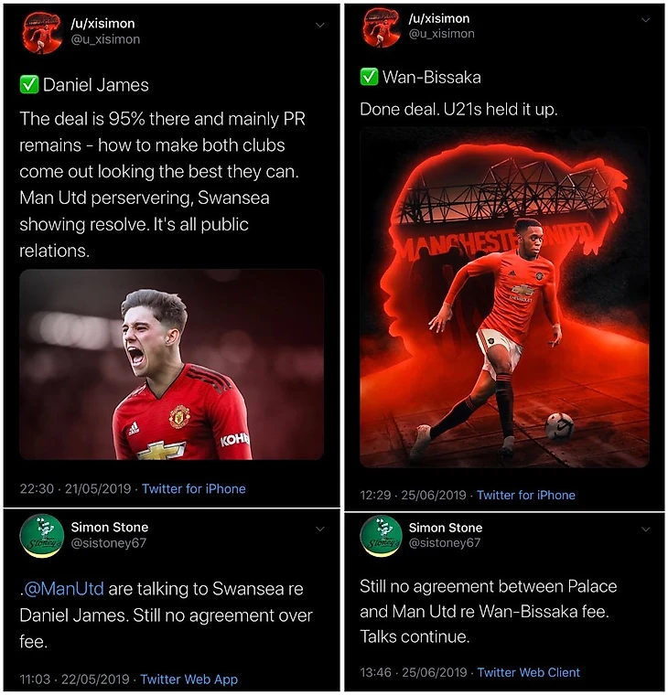Open chevron menu on Simon Stone Swansea tweet
The height and width of the screenshot is (695, 668).
(319, 529)
